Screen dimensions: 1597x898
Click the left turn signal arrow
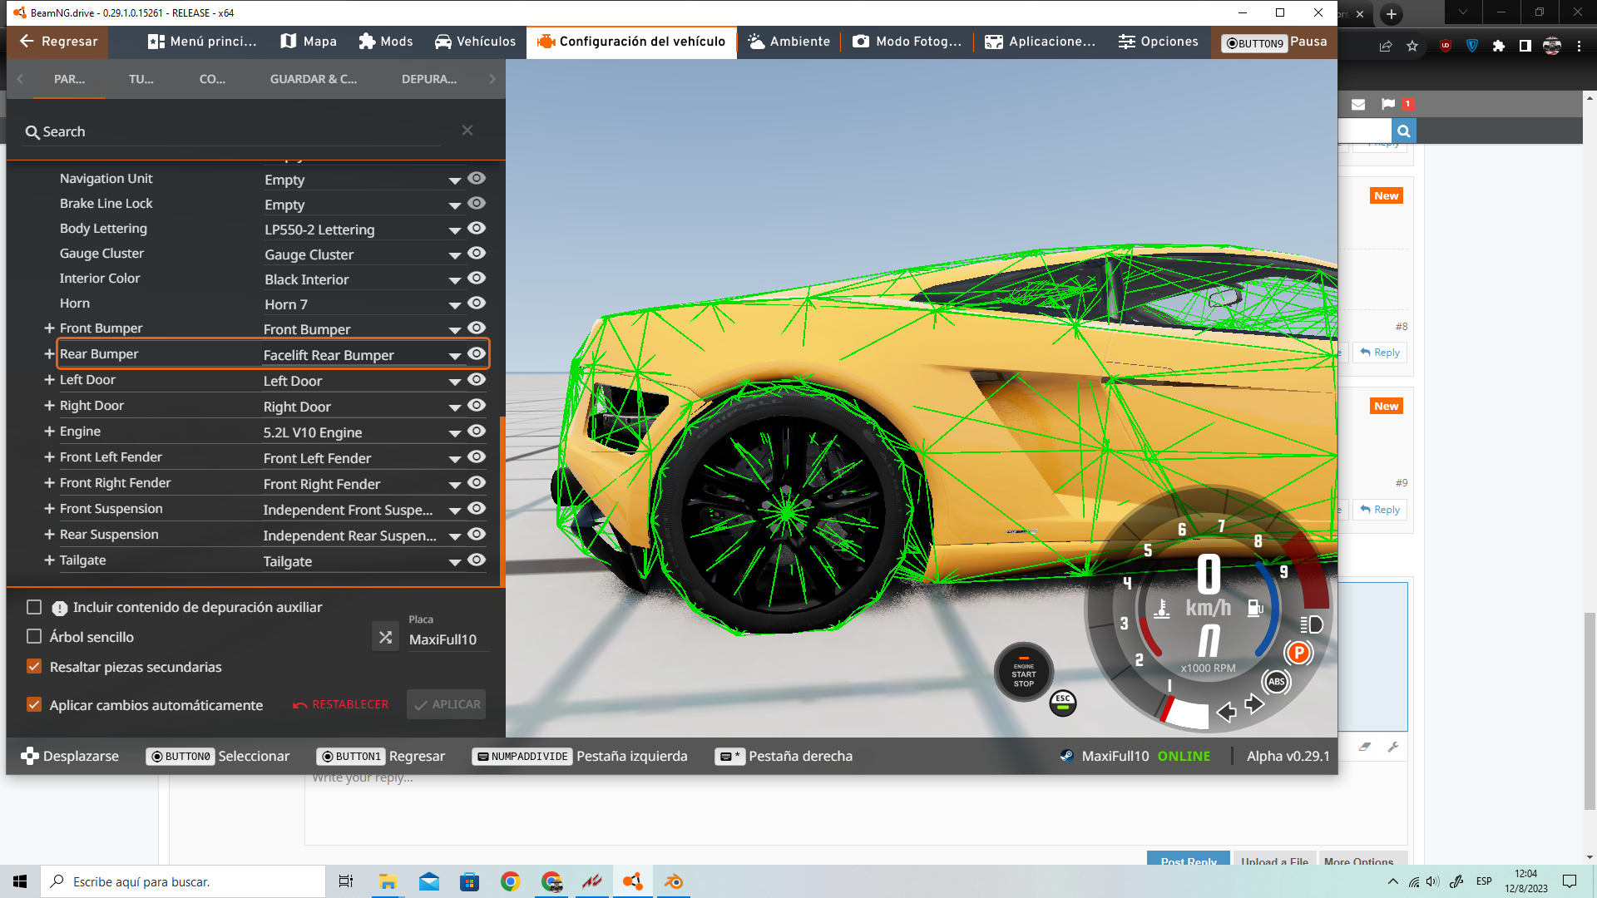(x=1226, y=712)
